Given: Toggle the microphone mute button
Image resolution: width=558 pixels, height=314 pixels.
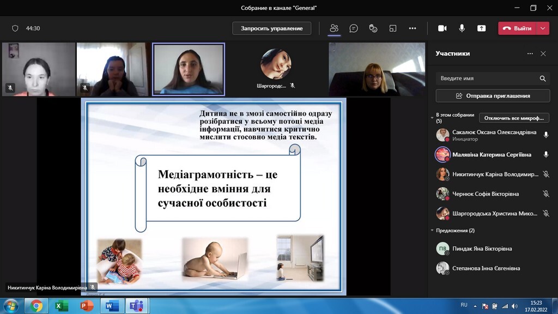Looking at the screenshot, I should click(x=462, y=28).
